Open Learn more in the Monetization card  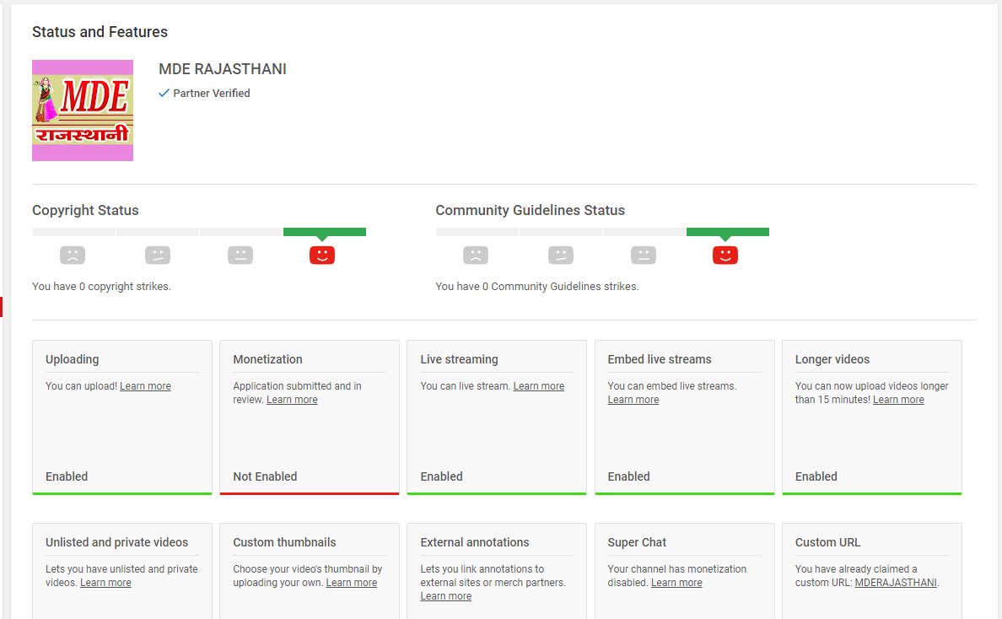(x=292, y=399)
